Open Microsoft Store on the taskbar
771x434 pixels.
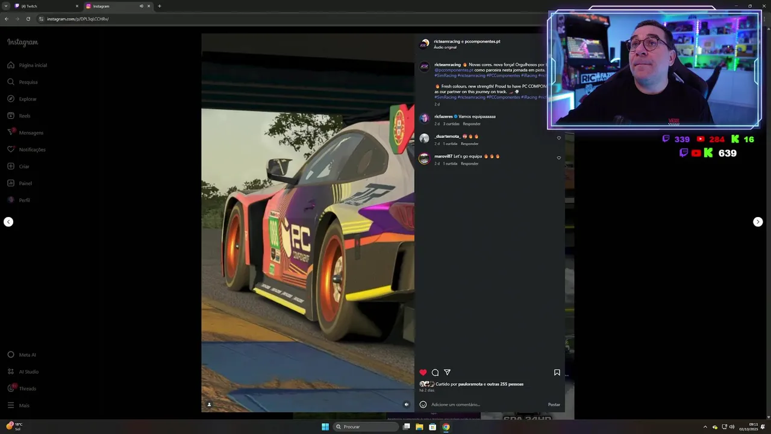432,427
